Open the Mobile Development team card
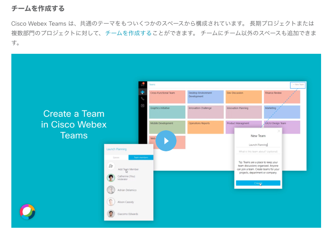This screenshot has height=237, width=332. (167, 127)
